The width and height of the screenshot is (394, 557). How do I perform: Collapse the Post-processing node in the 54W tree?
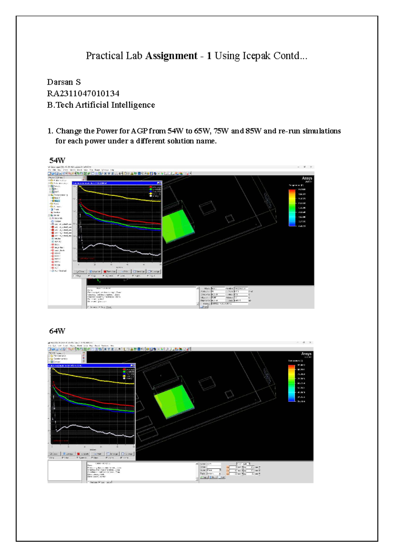[x=49, y=195]
